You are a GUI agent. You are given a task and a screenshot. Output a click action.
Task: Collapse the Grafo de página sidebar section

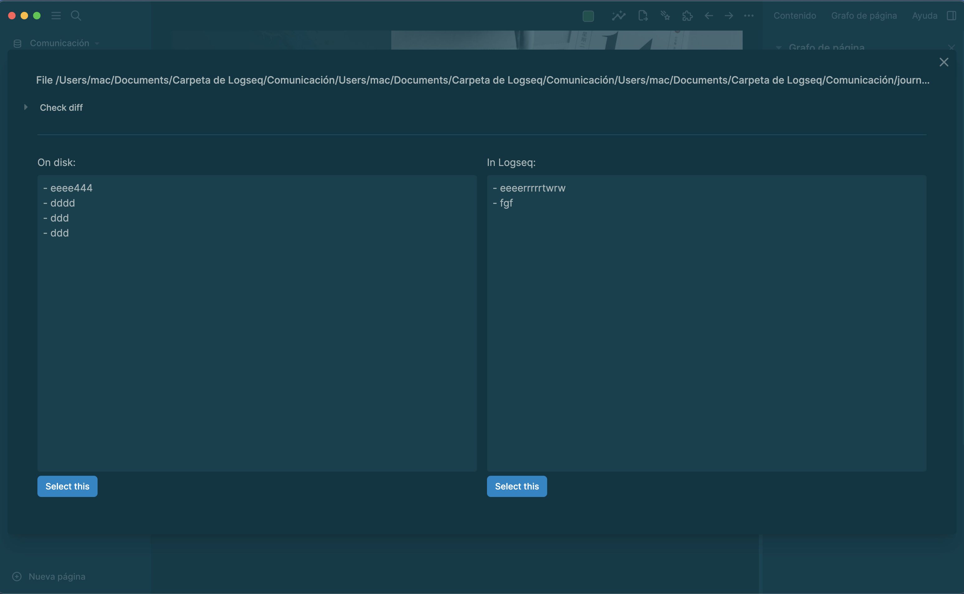[x=778, y=47]
